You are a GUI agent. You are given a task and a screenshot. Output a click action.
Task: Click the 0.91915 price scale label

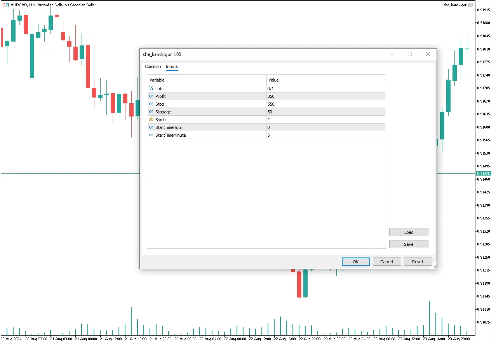[x=483, y=10]
